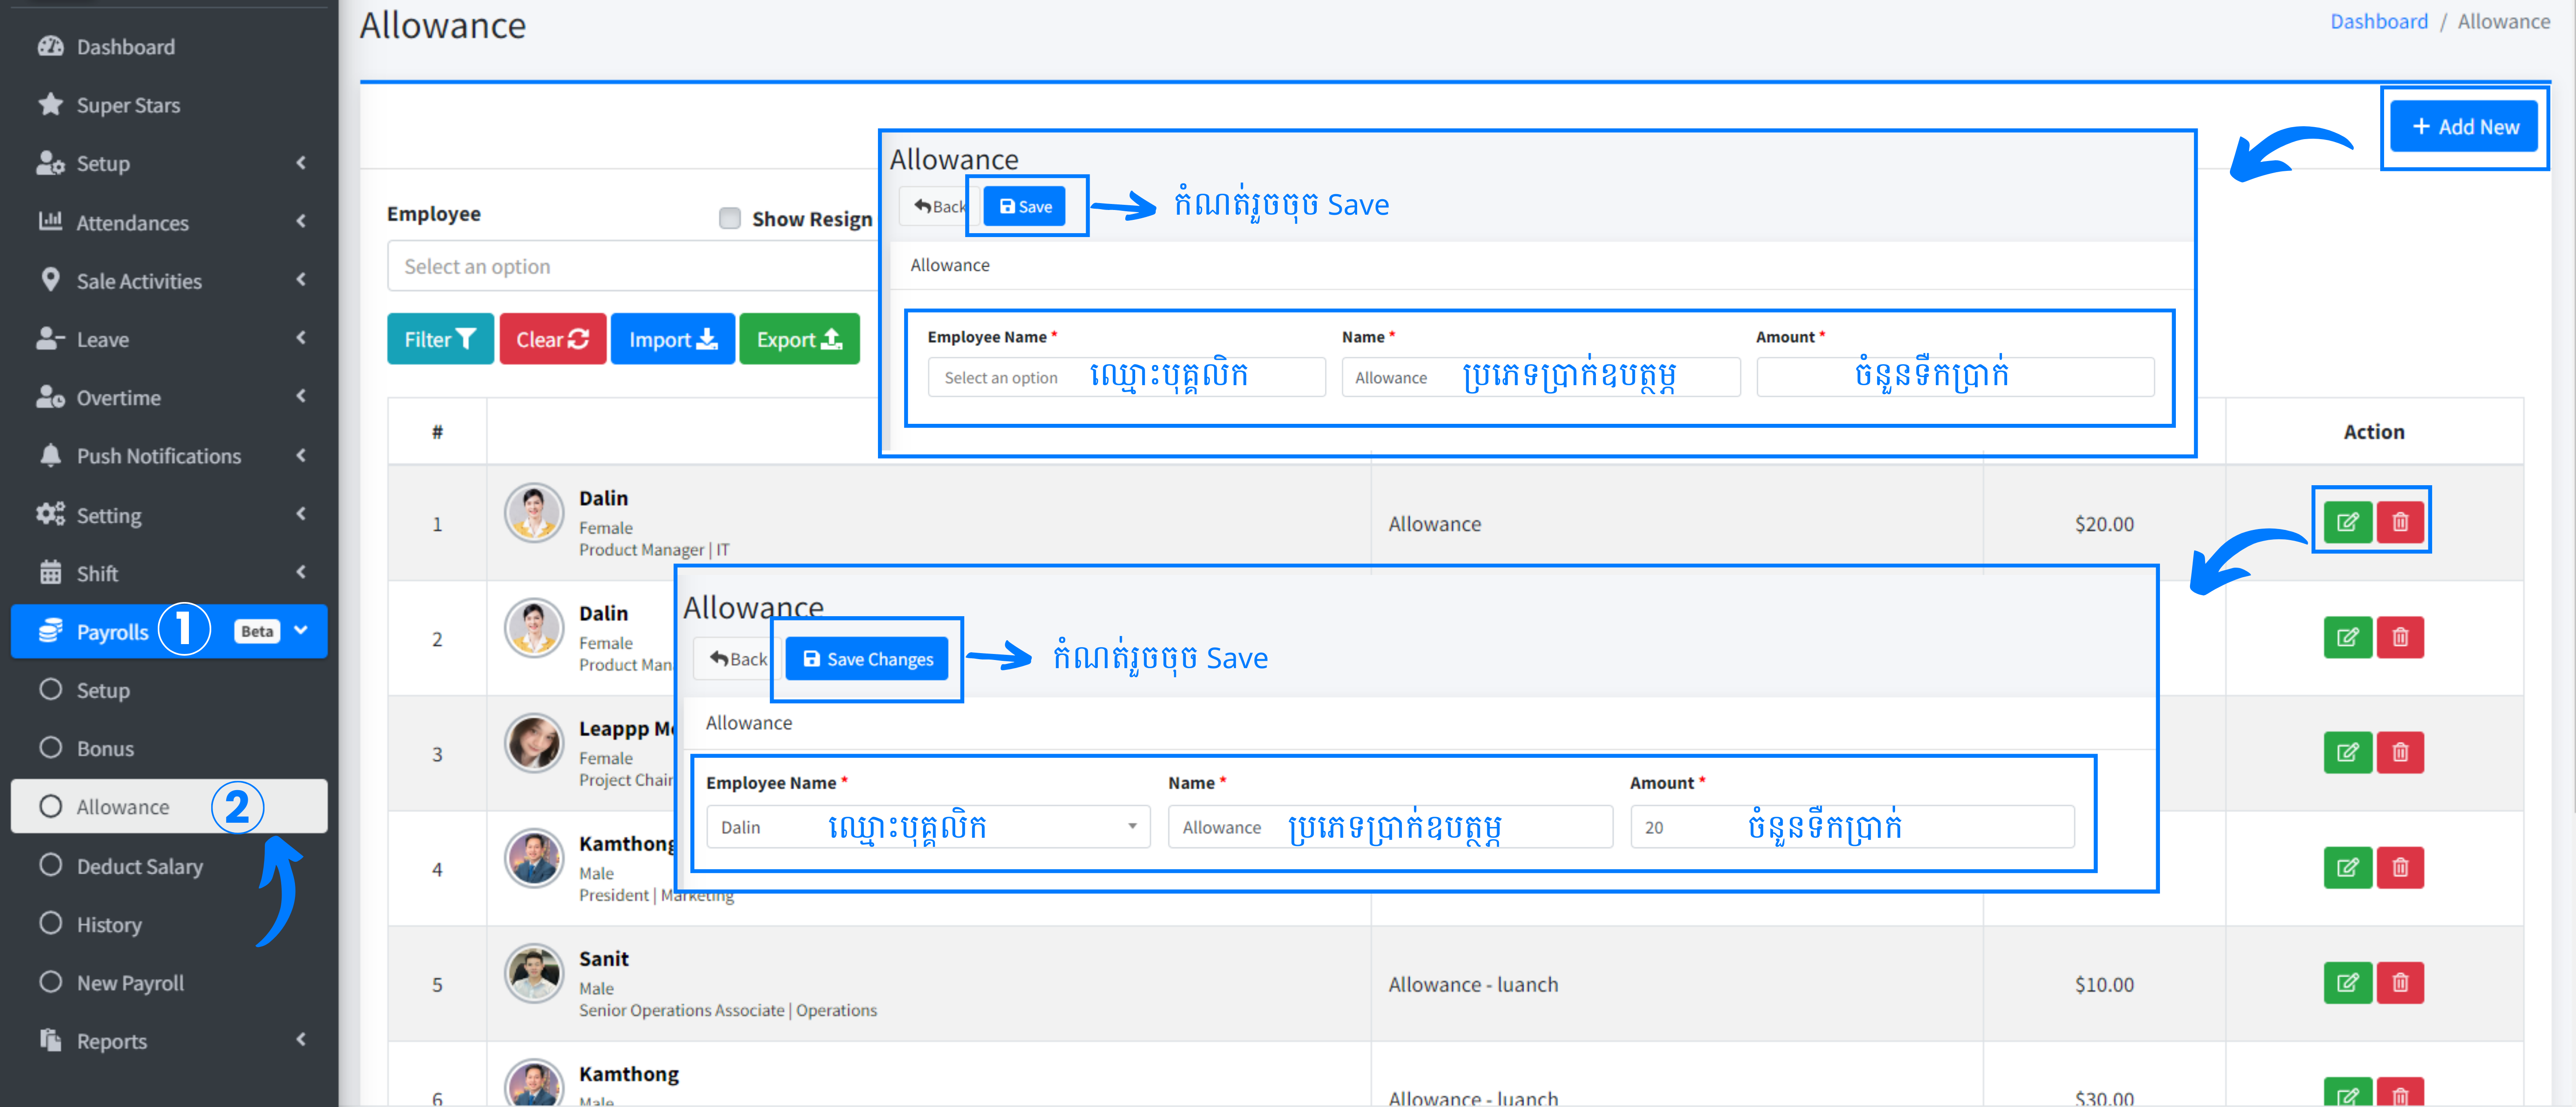Click the blue Save button
The height and width of the screenshot is (1107, 2576).
(x=1025, y=206)
